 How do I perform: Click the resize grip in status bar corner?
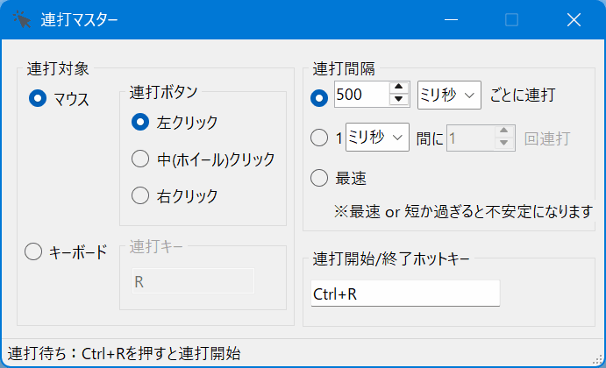click(597, 360)
